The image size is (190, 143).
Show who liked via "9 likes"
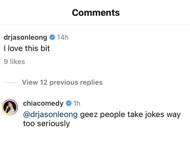tap(15, 62)
